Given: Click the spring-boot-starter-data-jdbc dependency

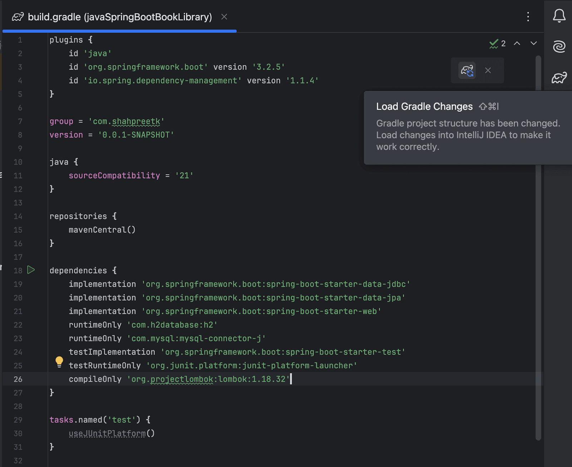Looking at the screenshot, I should [276, 284].
